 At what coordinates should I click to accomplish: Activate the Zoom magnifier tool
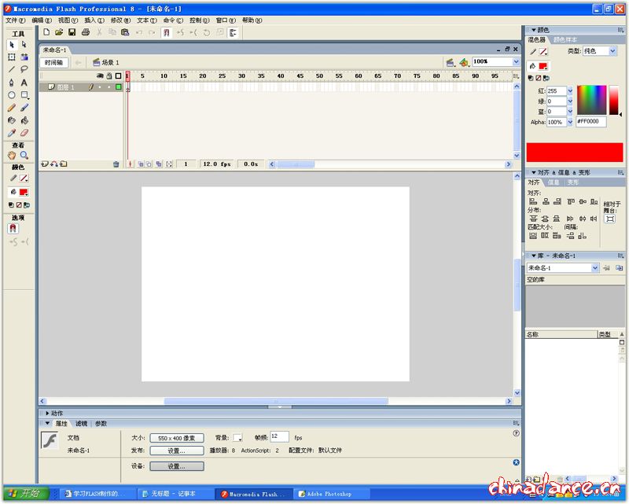(x=24, y=156)
